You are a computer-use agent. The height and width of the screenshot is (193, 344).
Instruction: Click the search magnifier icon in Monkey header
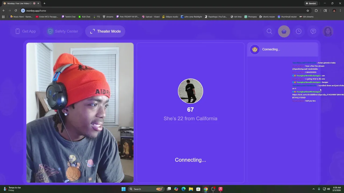pyautogui.click(x=269, y=31)
